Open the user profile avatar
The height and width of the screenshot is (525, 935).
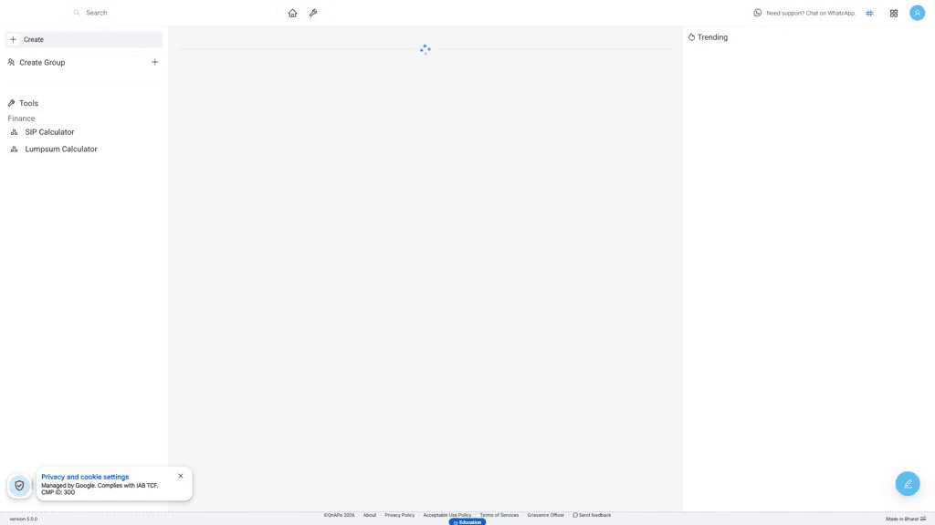[x=917, y=13]
